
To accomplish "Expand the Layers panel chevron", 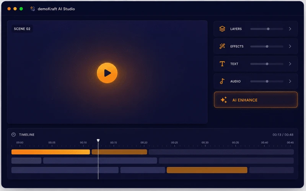I will [290, 29].
